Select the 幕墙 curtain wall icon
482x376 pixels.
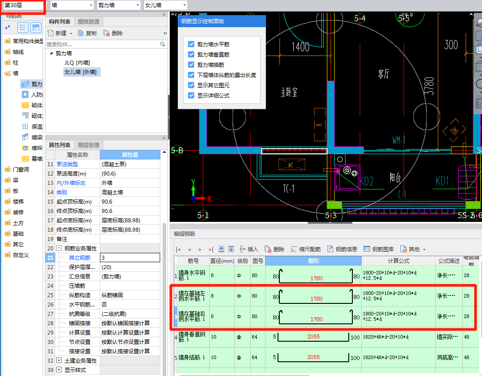pyautogui.click(x=25, y=159)
